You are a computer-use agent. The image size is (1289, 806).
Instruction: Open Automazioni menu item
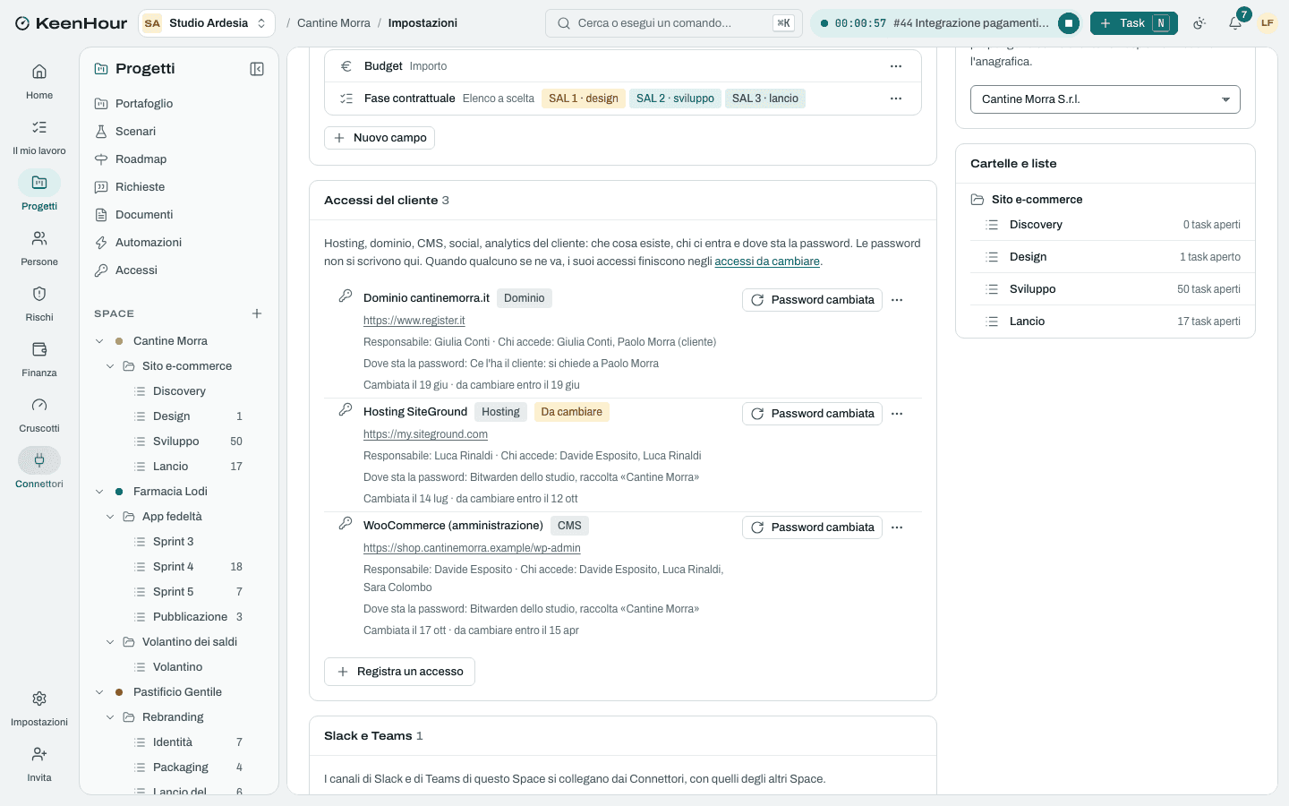click(179, 243)
